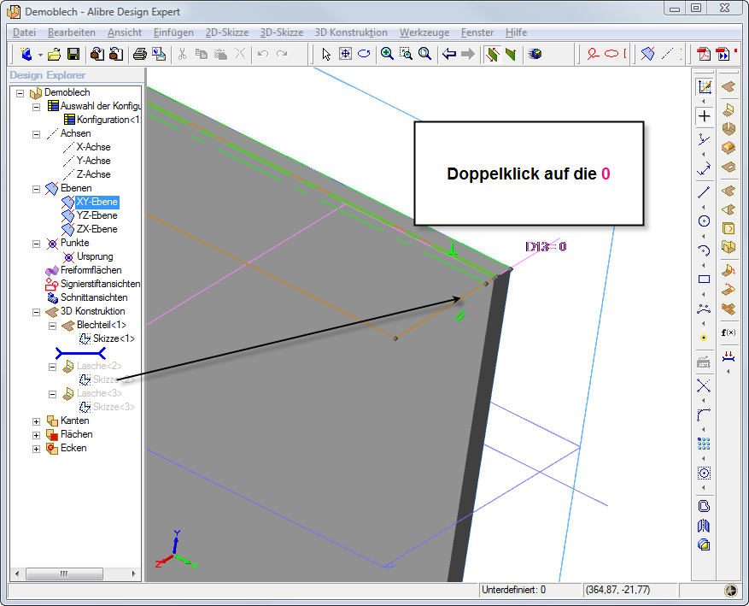Click the Konfiguration<1> tree item
This screenshot has width=749, height=606.
[108, 120]
